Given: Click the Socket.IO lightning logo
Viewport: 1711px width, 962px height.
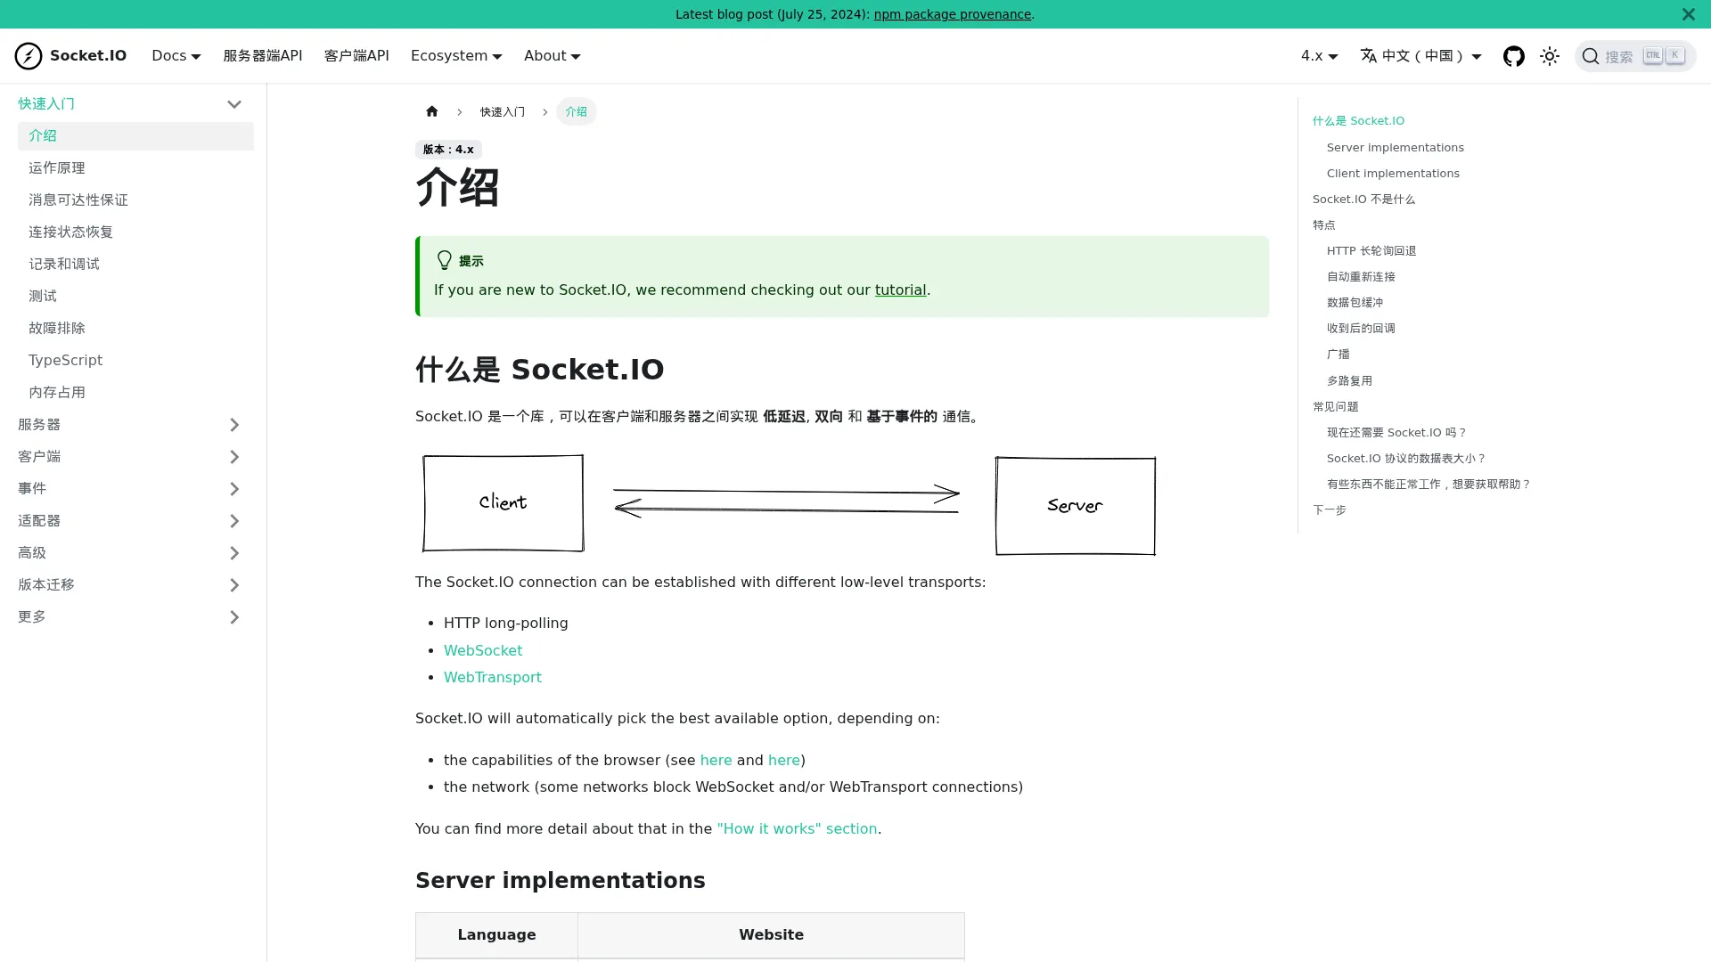Looking at the screenshot, I should click(29, 56).
